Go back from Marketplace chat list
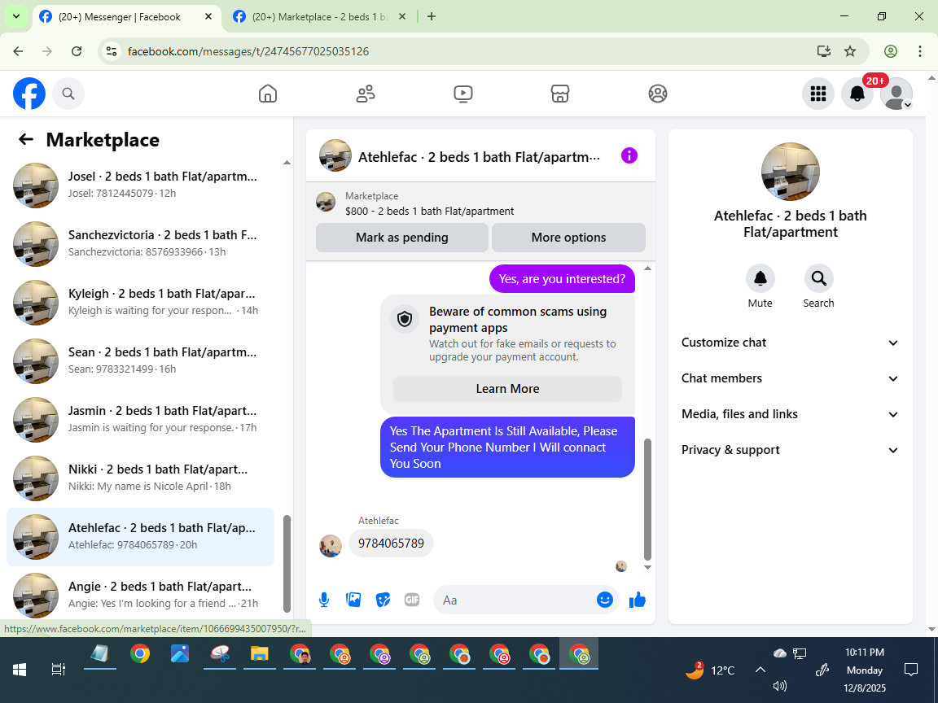Viewport: 938px width, 703px height. click(26, 139)
